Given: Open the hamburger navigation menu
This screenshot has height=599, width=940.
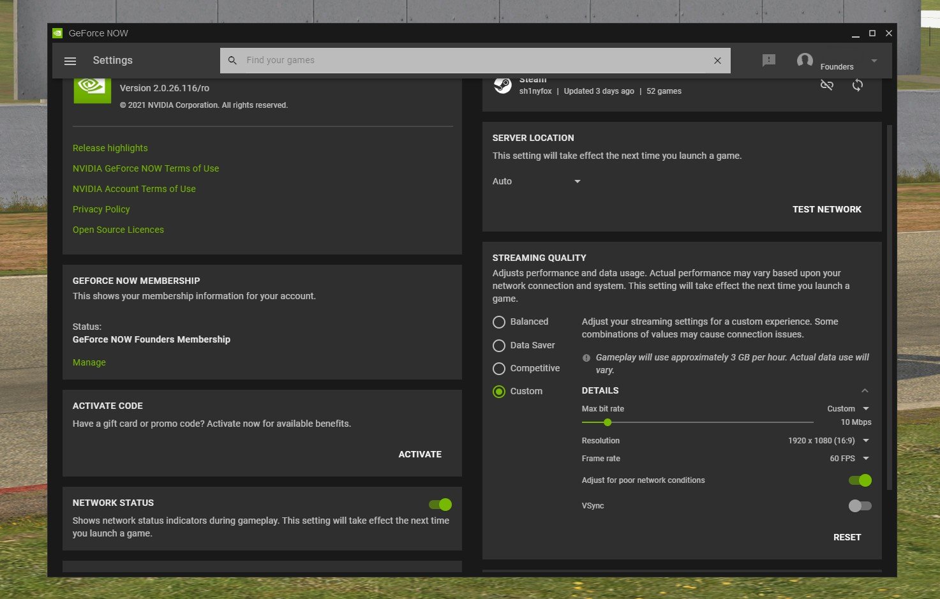Looking at the screenshot, I should 70,61.
